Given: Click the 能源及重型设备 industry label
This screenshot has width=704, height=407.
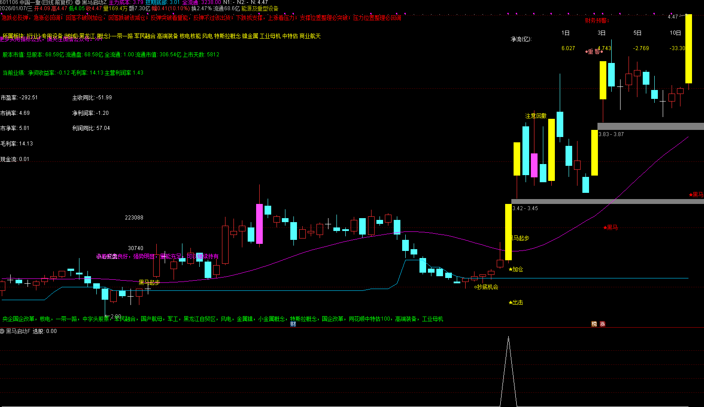Looking at the screenshot, I should coord(260,8).
